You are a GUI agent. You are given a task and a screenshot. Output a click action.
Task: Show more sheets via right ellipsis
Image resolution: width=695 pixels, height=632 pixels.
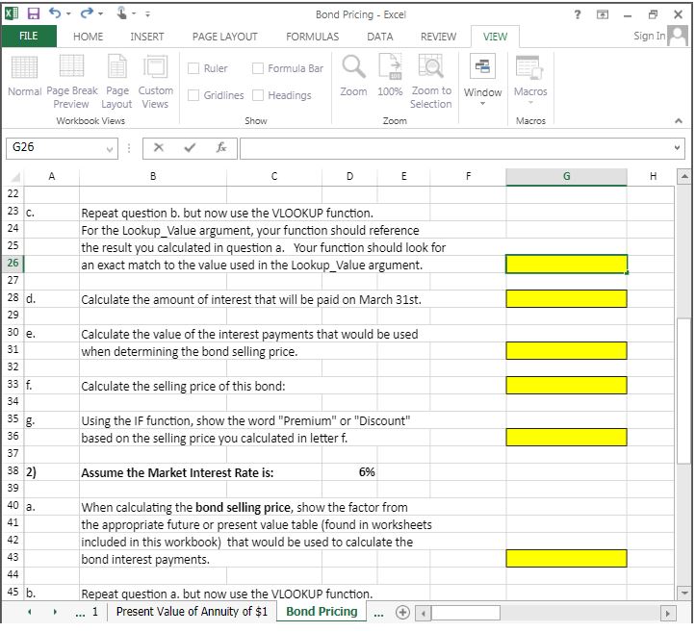tap(378, 613)
